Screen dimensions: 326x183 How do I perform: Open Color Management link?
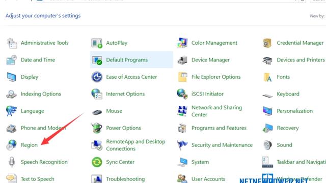(214, 43)
